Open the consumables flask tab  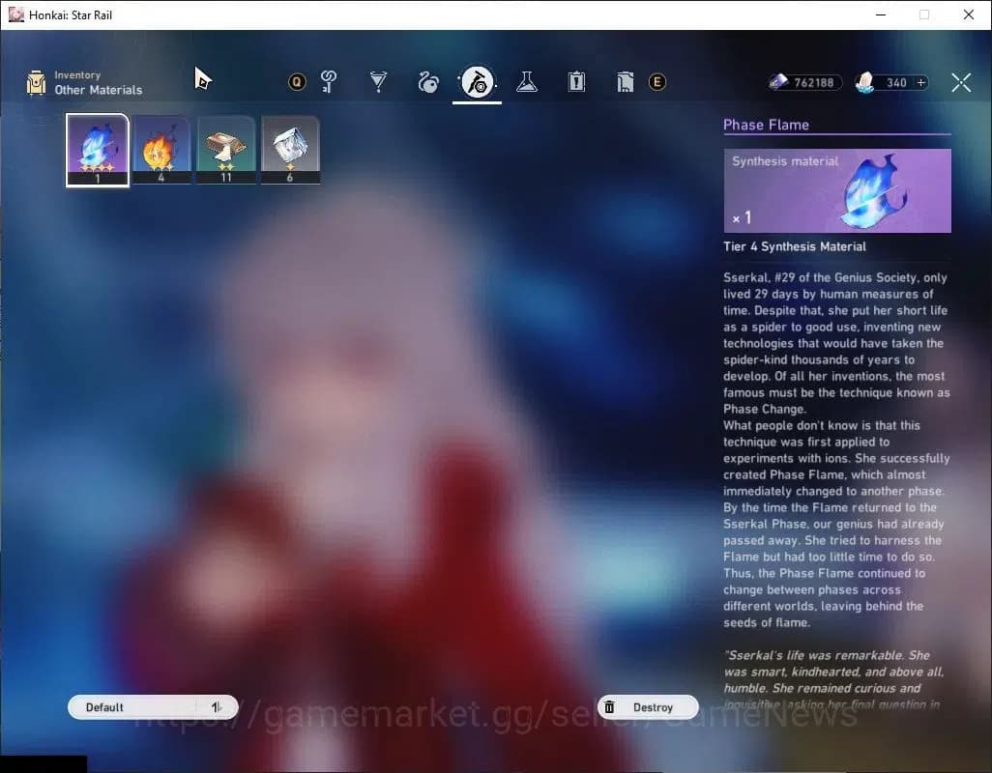click(x=526, y=81)
